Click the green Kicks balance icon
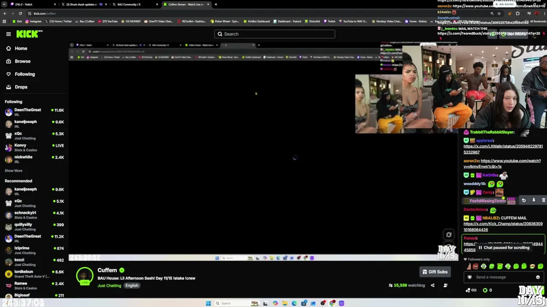 [x=485, y=290]
